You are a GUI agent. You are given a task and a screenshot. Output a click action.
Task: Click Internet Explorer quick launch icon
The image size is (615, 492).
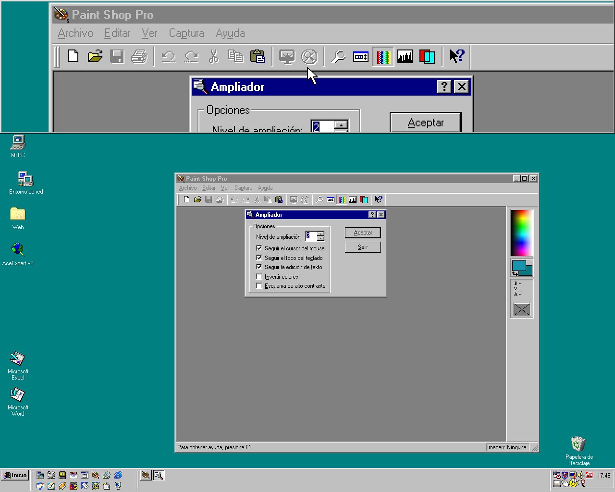click(x=118, y=475)
